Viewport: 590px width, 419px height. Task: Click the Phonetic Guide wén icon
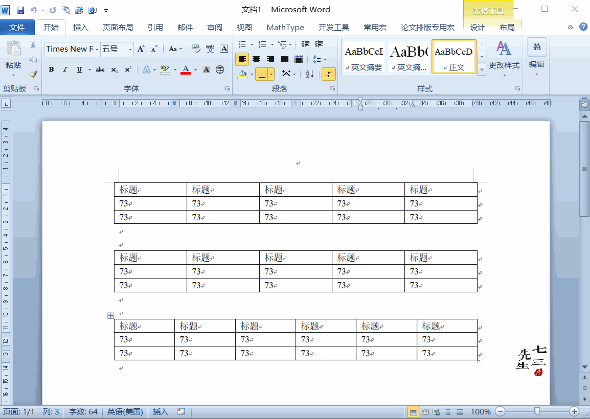coord(210,49)
